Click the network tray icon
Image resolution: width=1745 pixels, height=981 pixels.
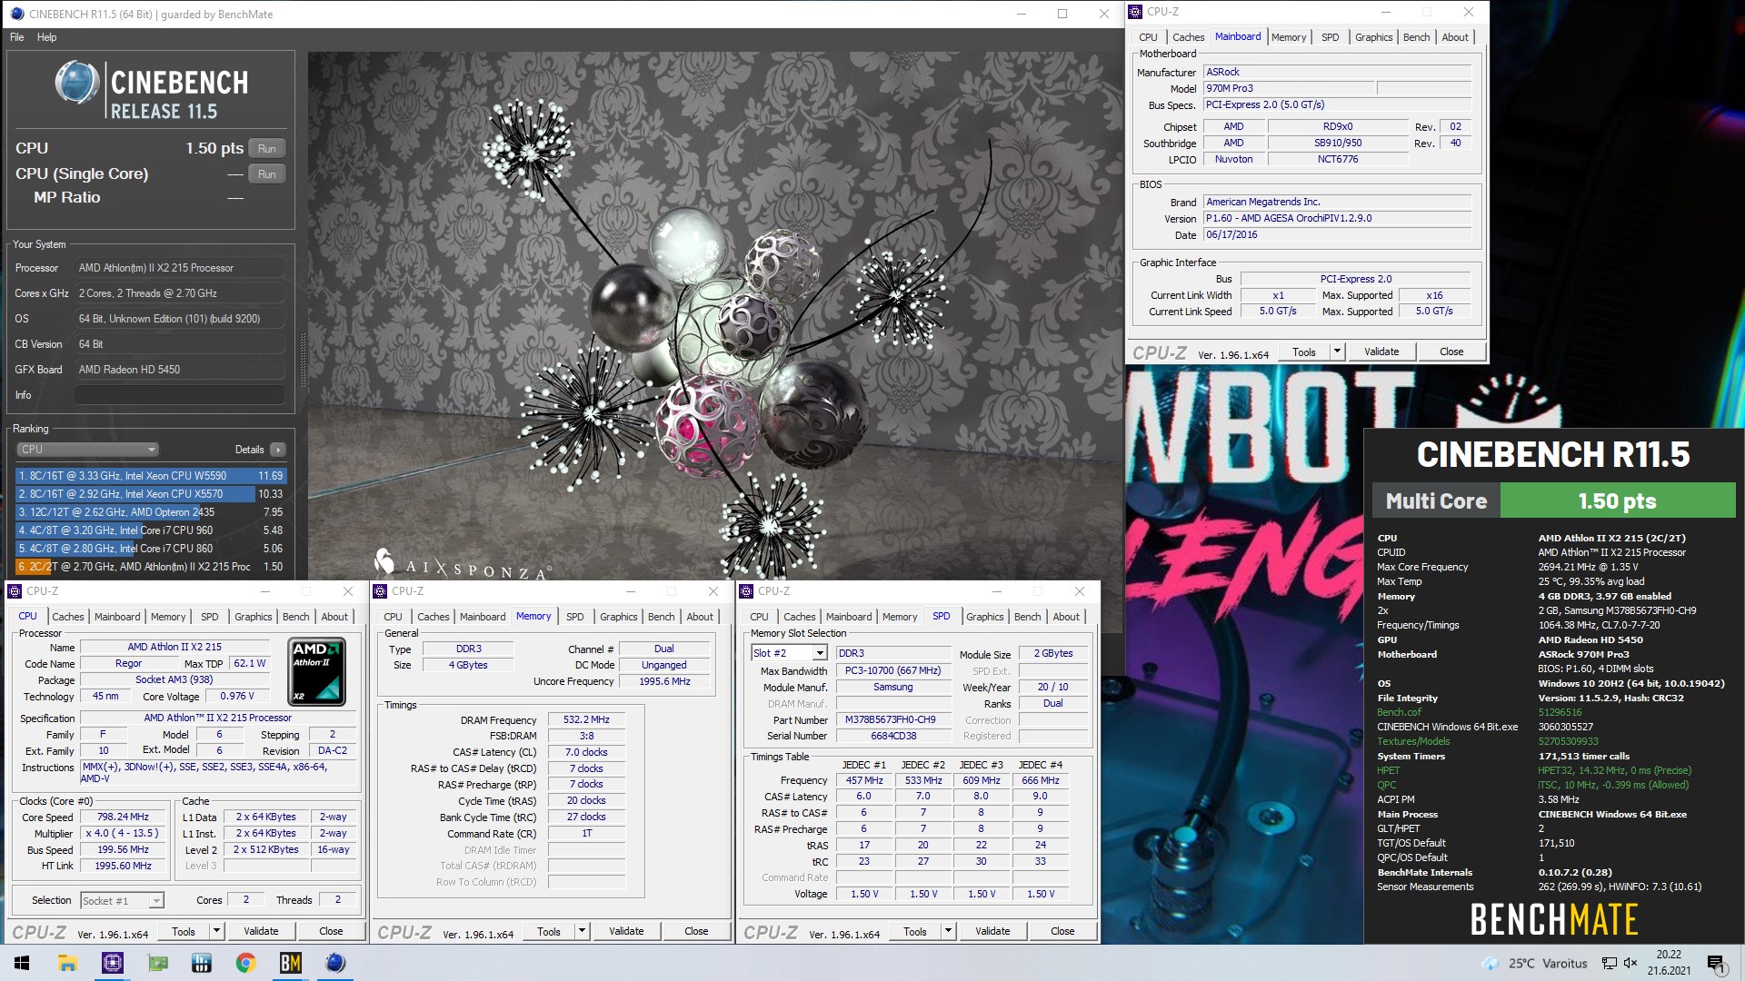1609,964
